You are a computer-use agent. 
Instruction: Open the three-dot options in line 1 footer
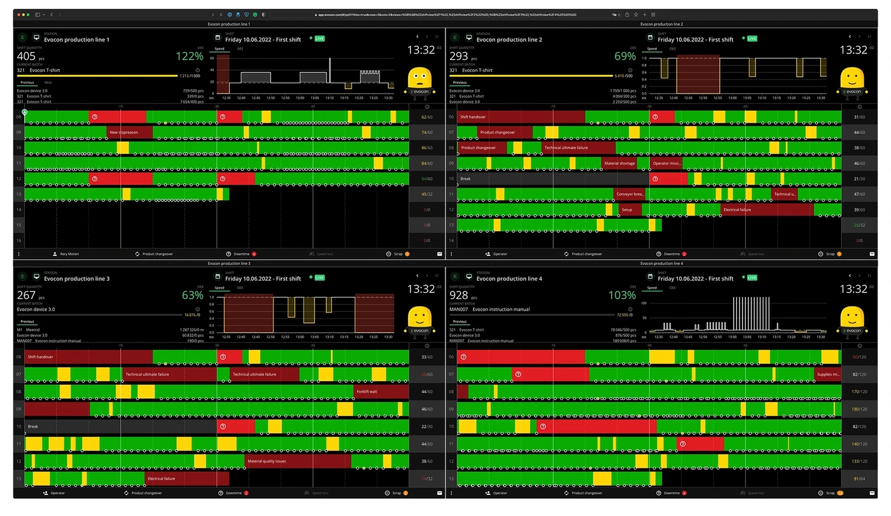pyautogui.click(x=18, y=254)
